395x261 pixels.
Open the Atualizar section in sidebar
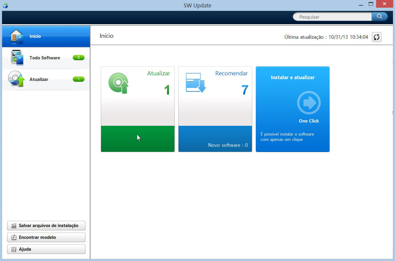coord(46,79)
